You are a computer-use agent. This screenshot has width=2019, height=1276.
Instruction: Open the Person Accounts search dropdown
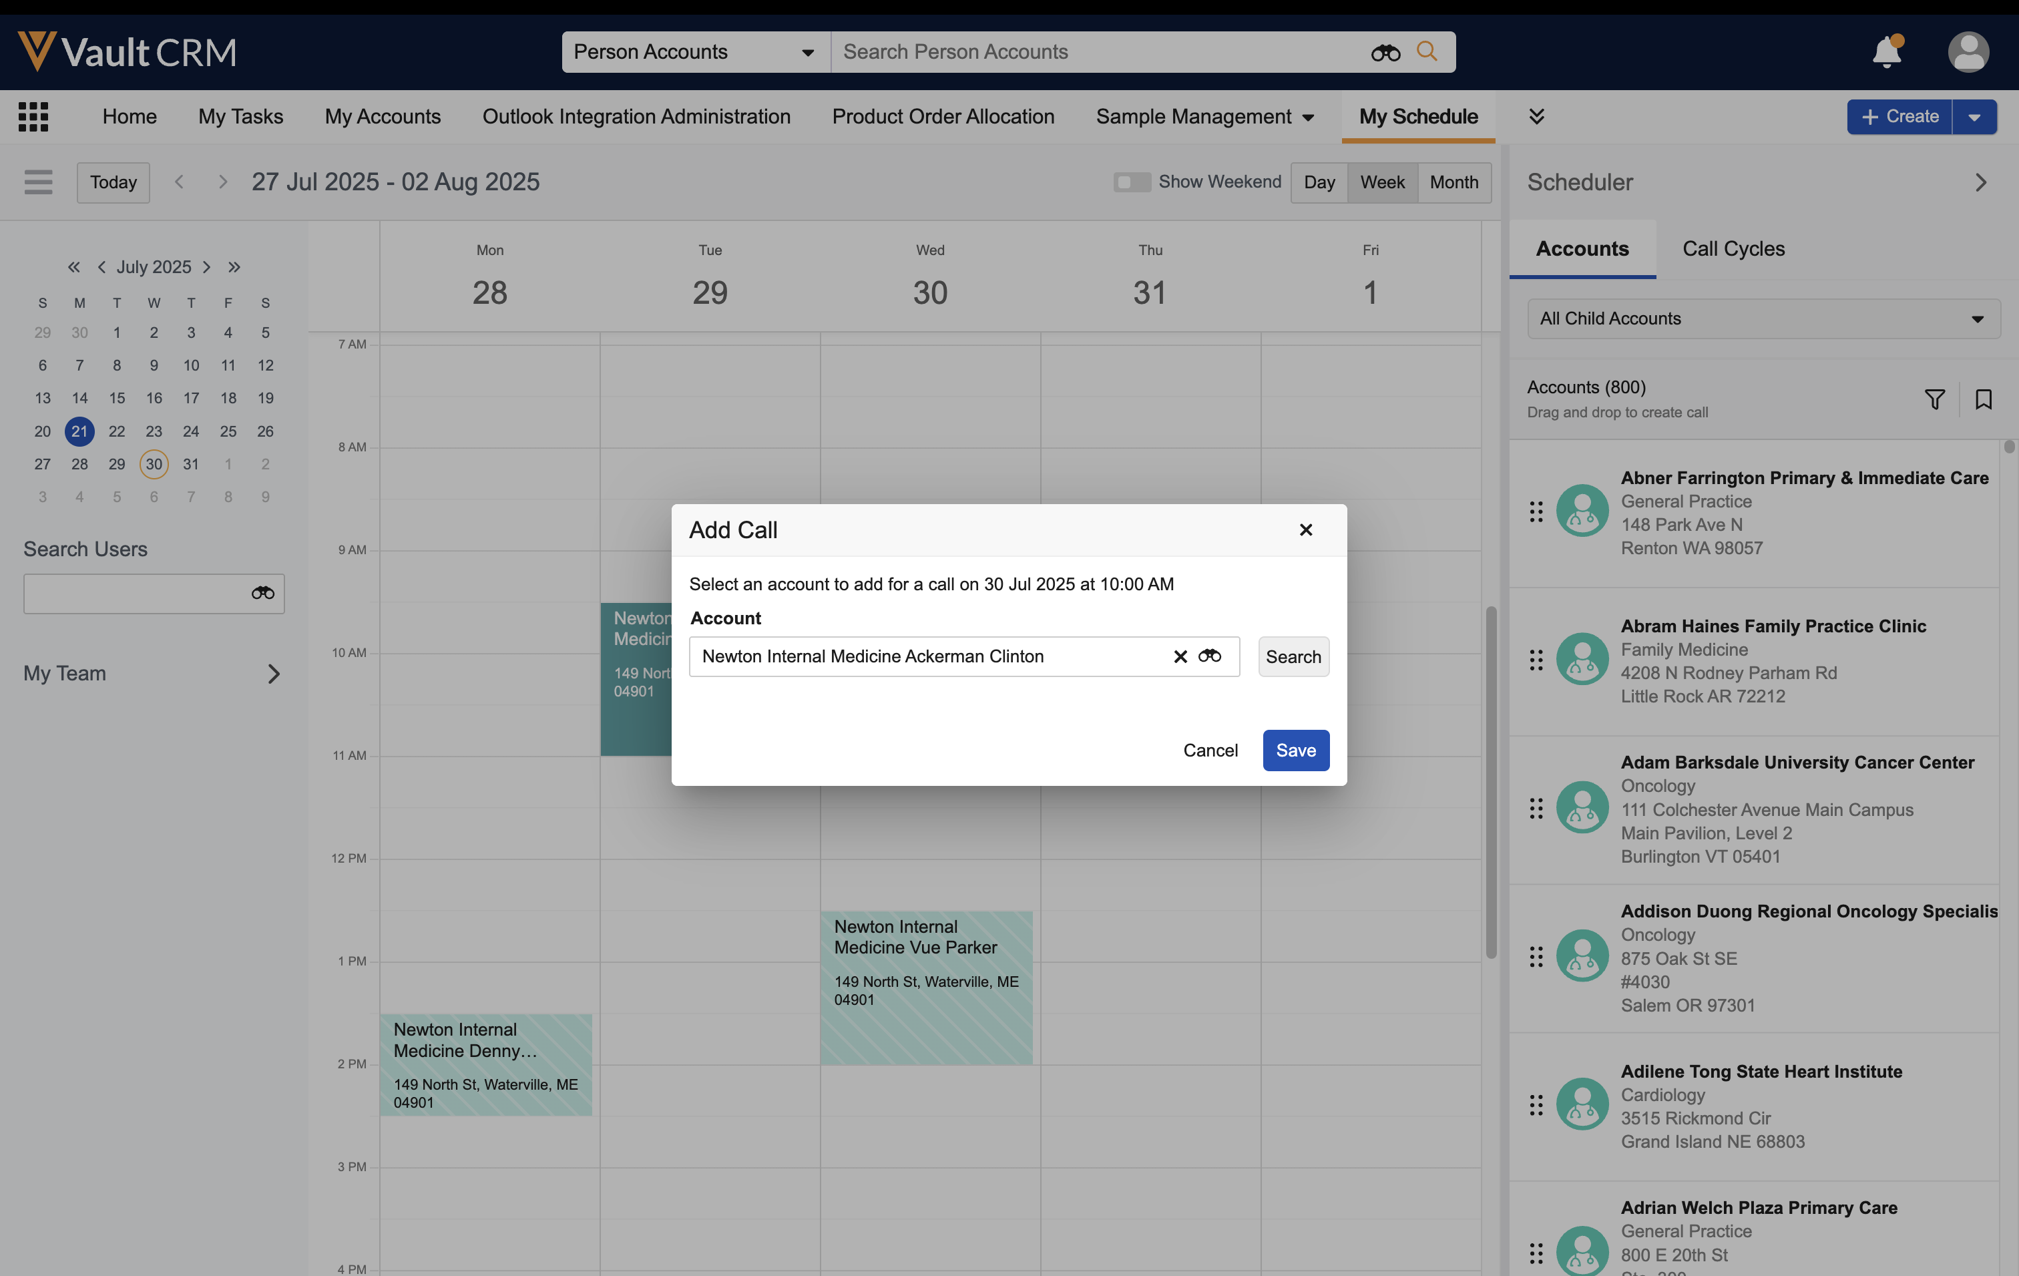[695, 52]
